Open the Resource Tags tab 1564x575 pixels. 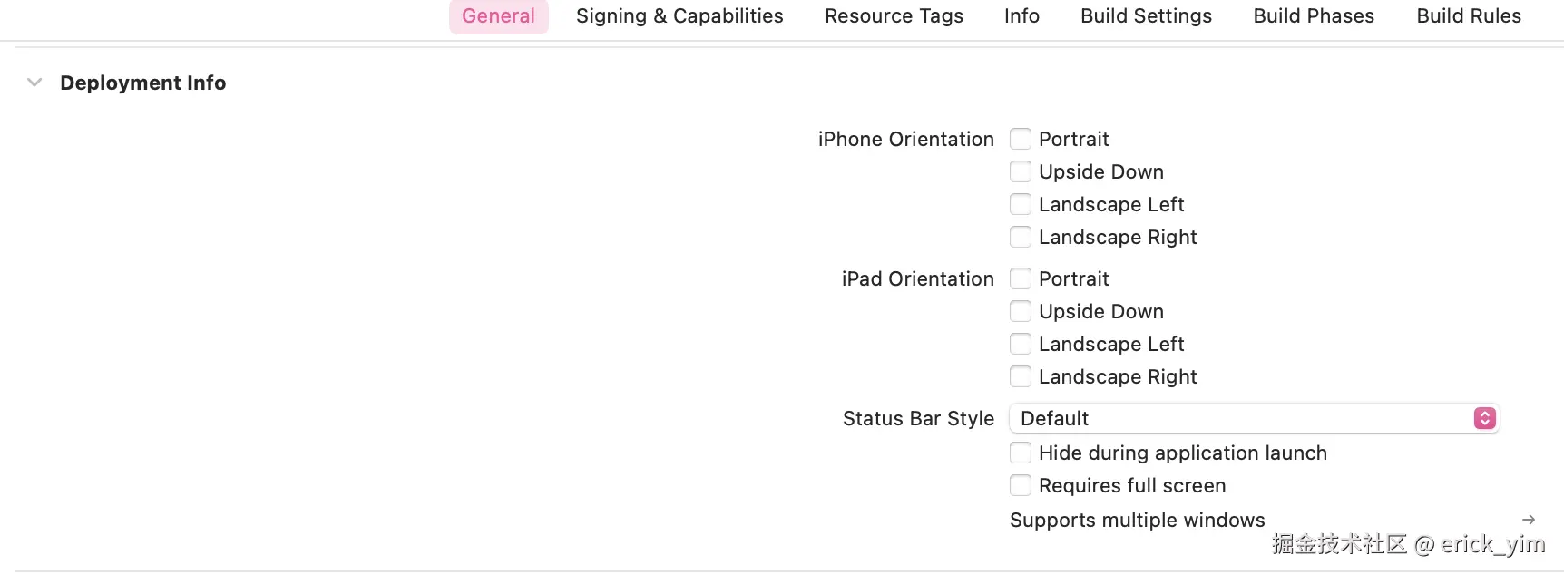894,16
